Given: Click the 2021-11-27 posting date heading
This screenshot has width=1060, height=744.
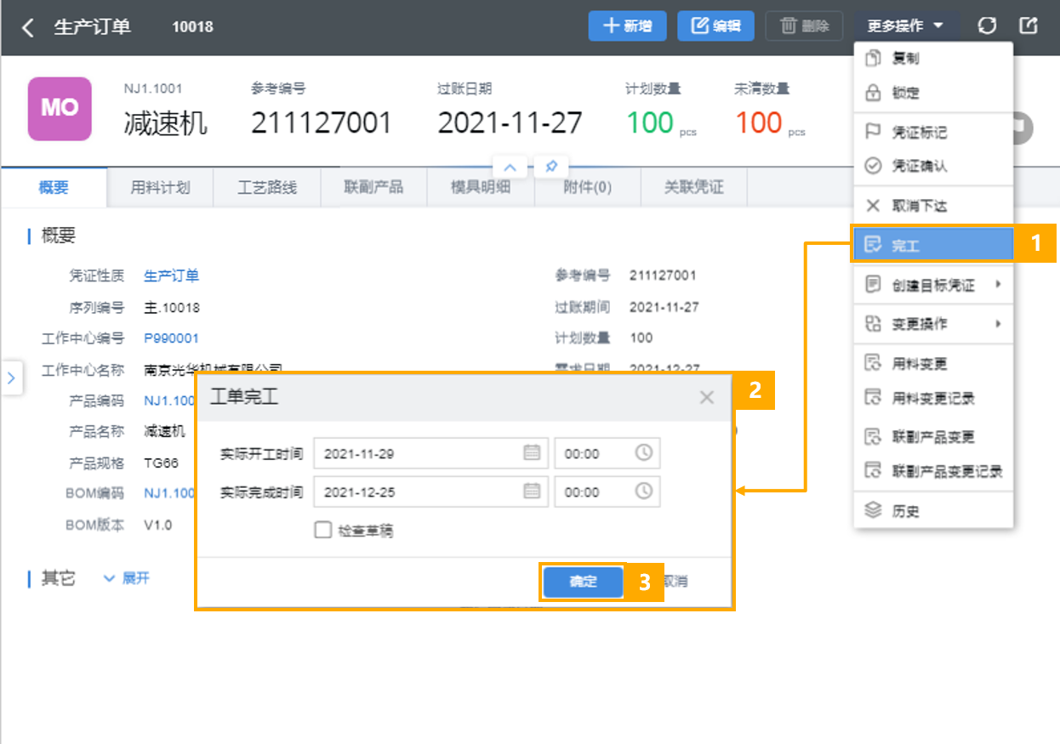Looking at the screenshot, I should click(510, 123).
